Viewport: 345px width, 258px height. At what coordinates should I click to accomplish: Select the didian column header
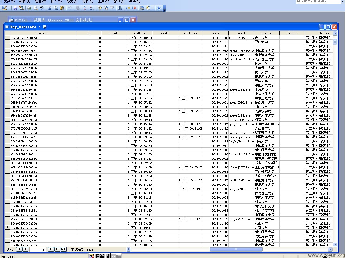pos(318,33)
